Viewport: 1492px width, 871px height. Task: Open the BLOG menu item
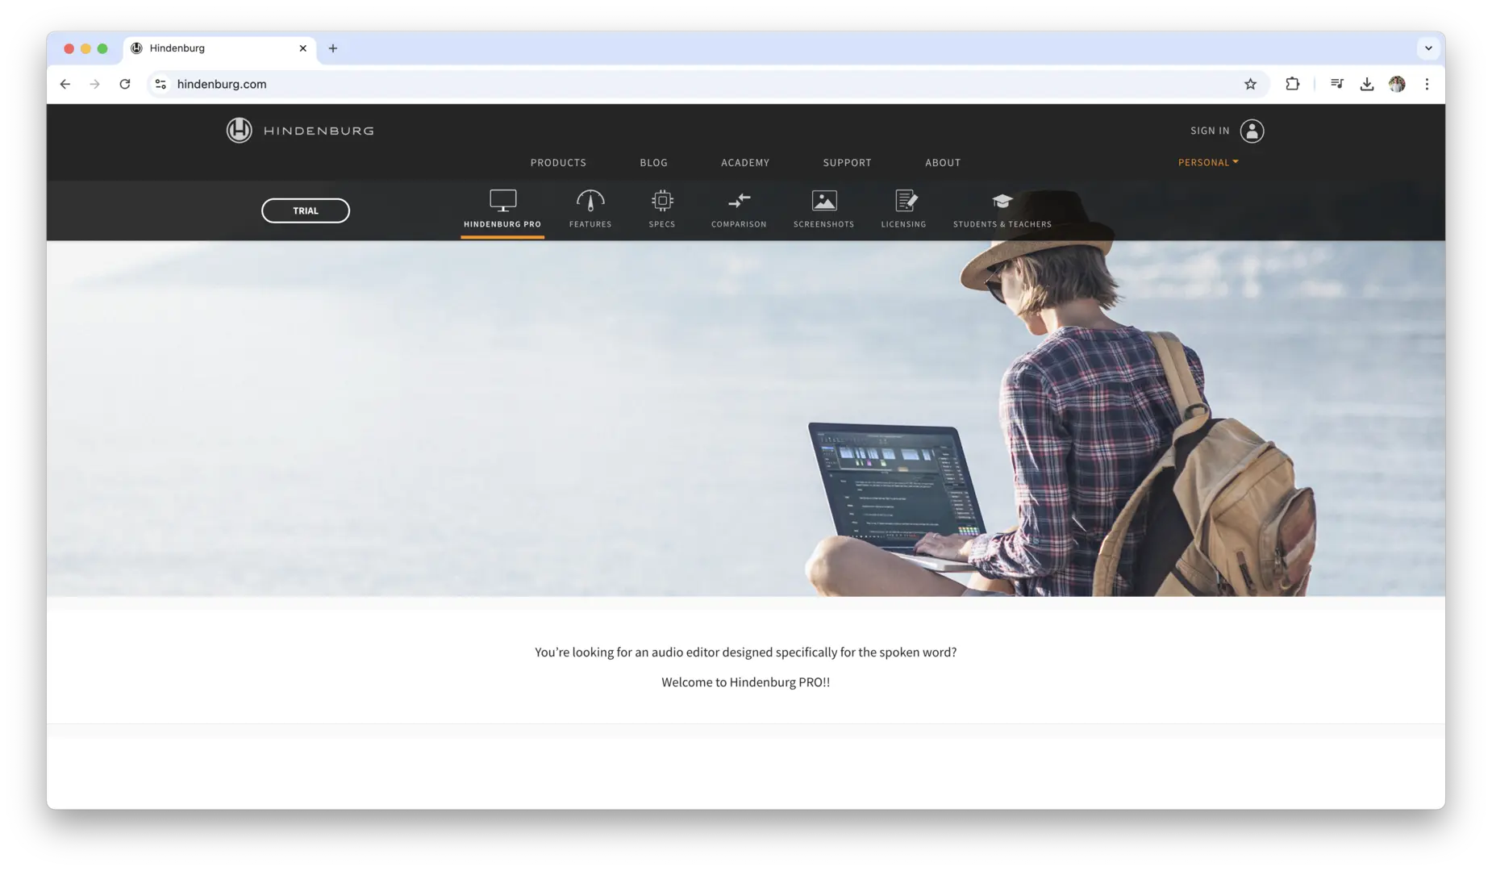pyautogui.click(x=653, y=163)
